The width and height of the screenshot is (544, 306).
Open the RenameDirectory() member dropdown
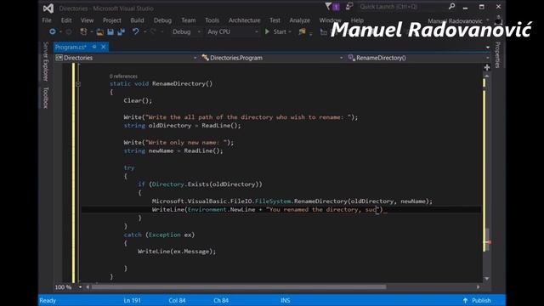(418, 58)
